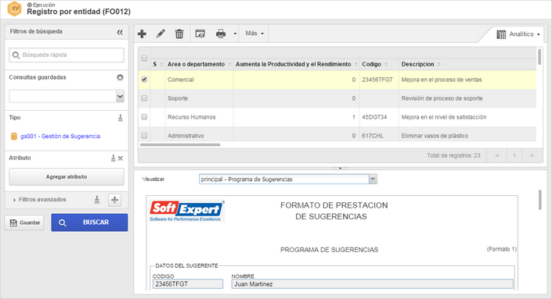Remove the Atributo filter with X icon
Image resolution: width=552 pixels, height=299 pixels.
121,158
